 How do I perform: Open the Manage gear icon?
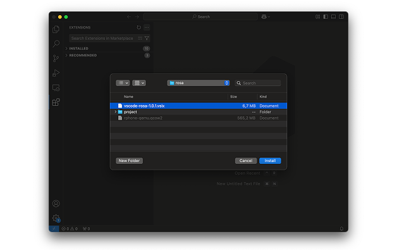[x=56, y=218]
